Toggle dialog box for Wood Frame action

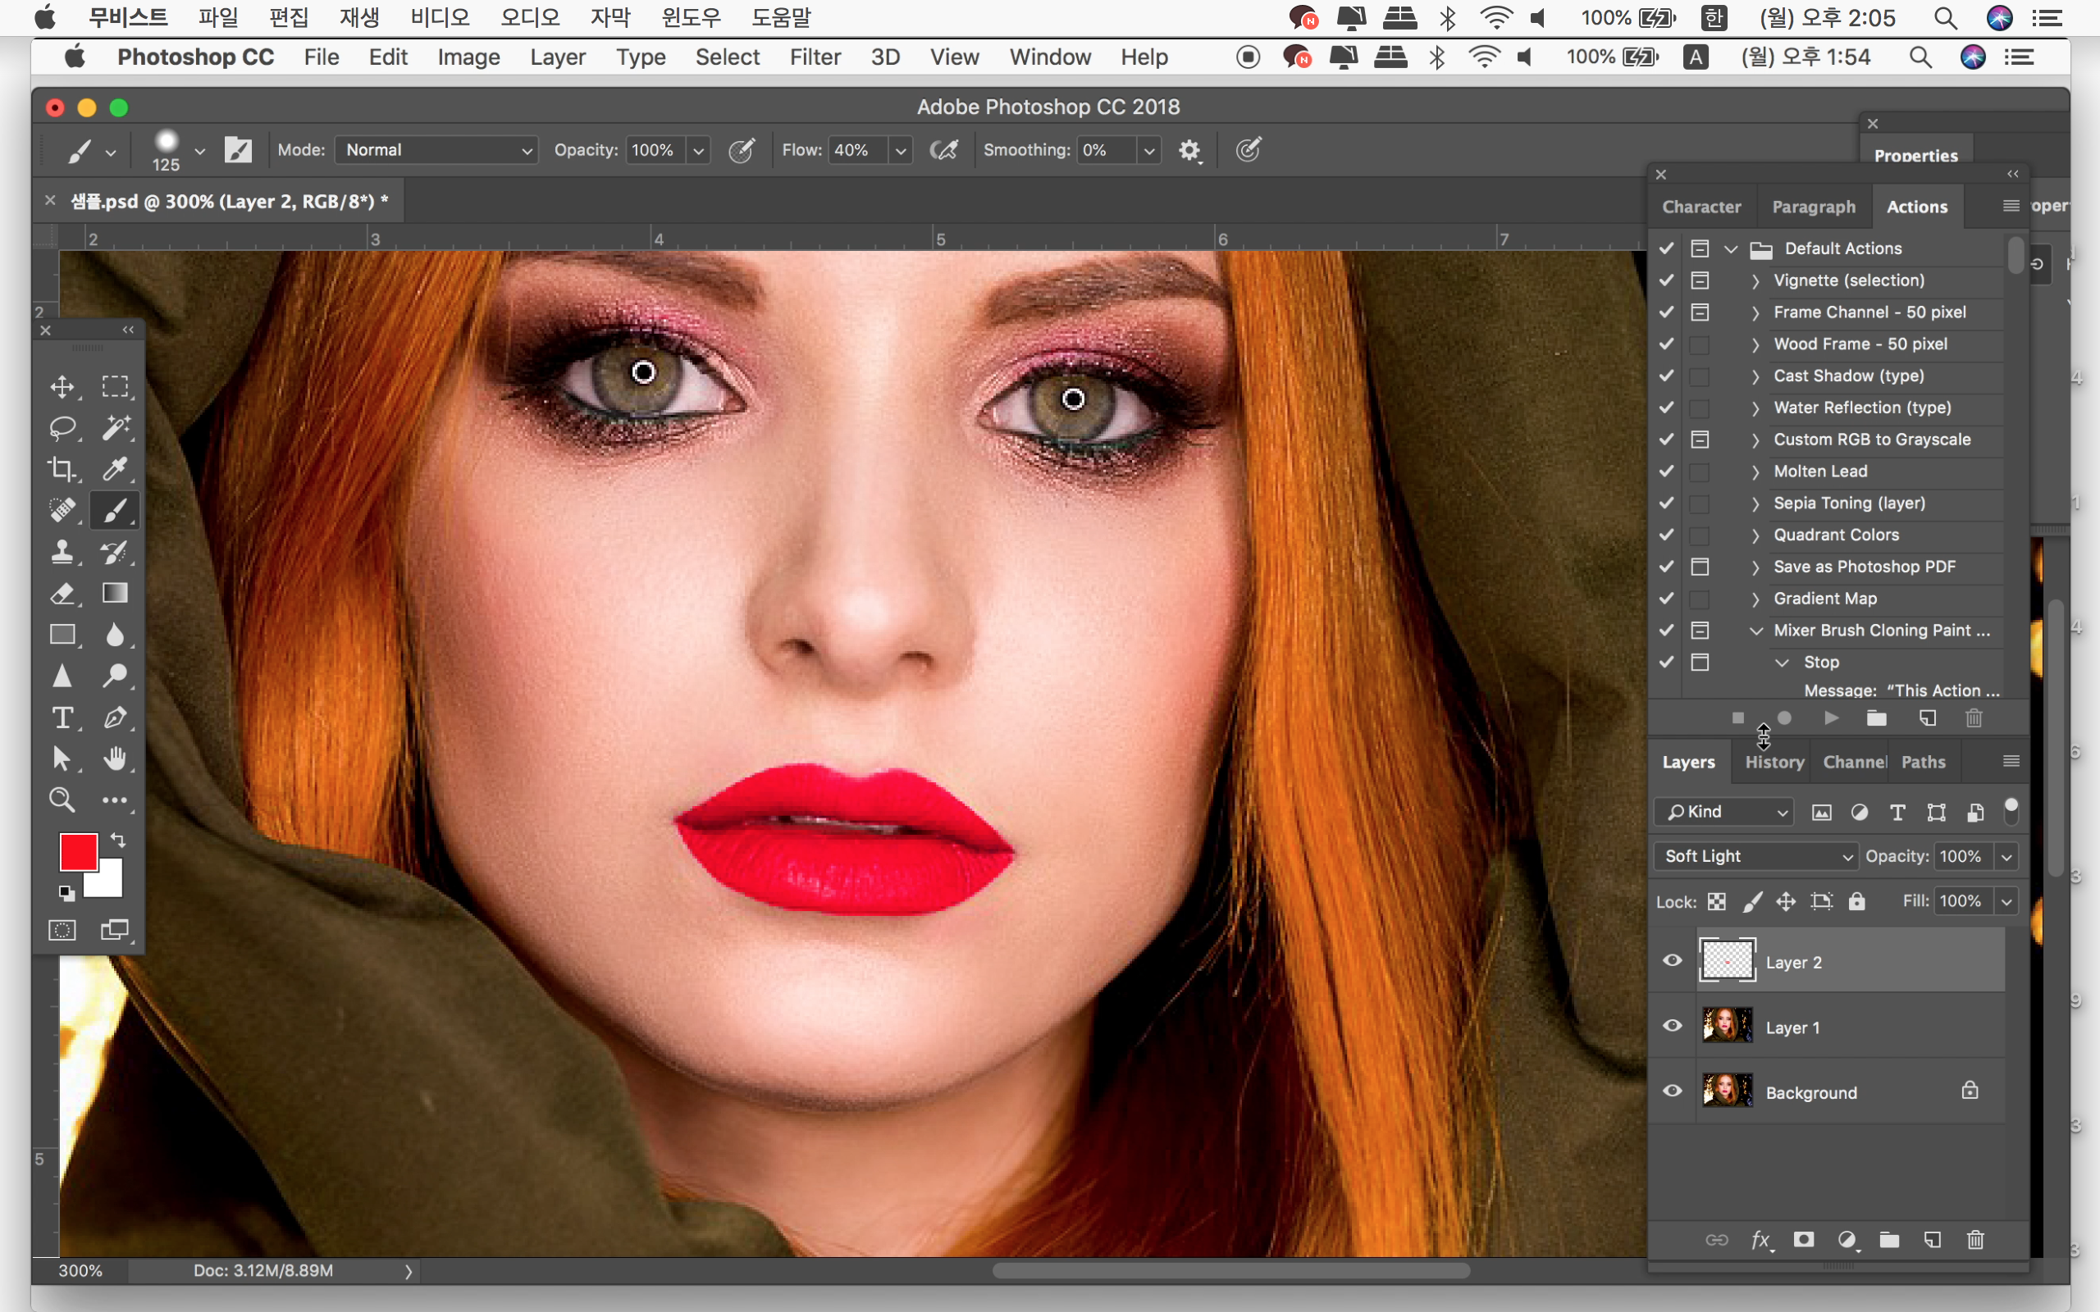tap(1699, 344)
